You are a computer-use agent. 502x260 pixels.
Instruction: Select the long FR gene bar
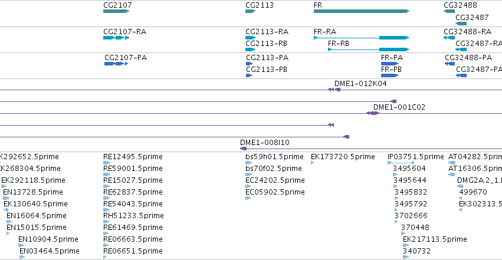pos(362,11)
